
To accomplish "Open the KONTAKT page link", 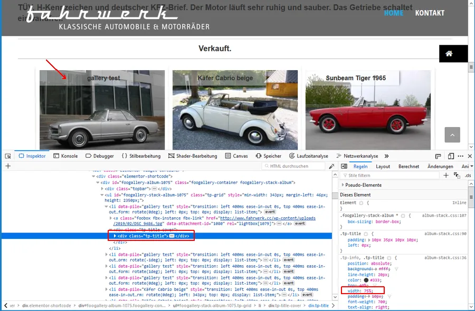I will click(x=430, y=13).
